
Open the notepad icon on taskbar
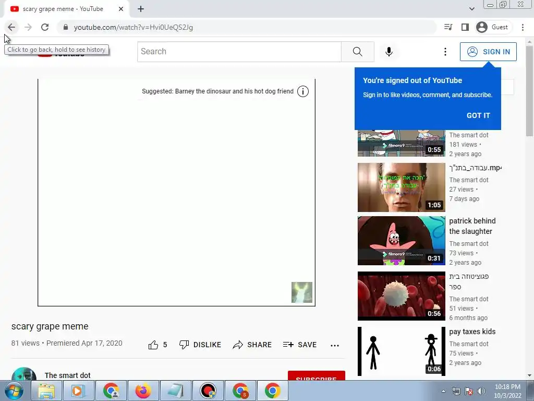(176, 391)
